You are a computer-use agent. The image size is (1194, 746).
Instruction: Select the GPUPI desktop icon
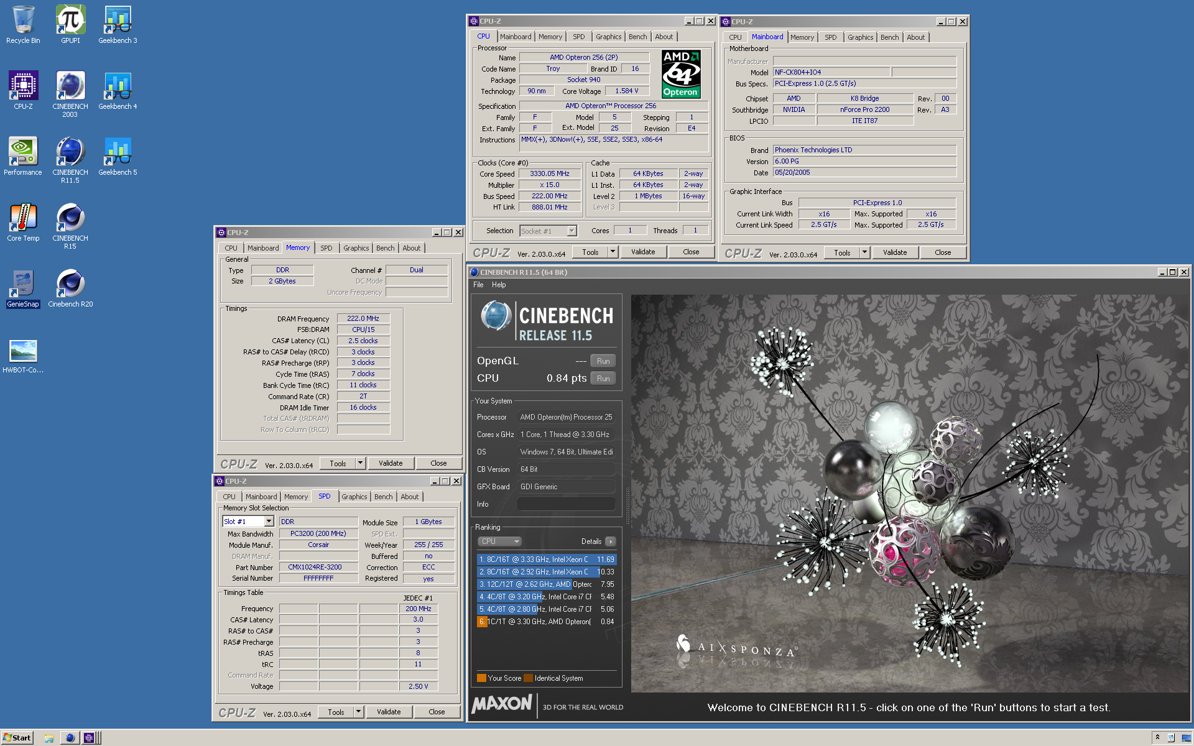click(70, 25)
